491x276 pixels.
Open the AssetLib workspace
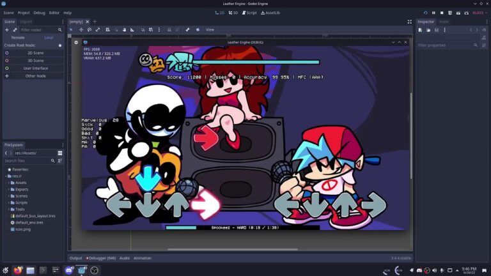coord(270,13)
